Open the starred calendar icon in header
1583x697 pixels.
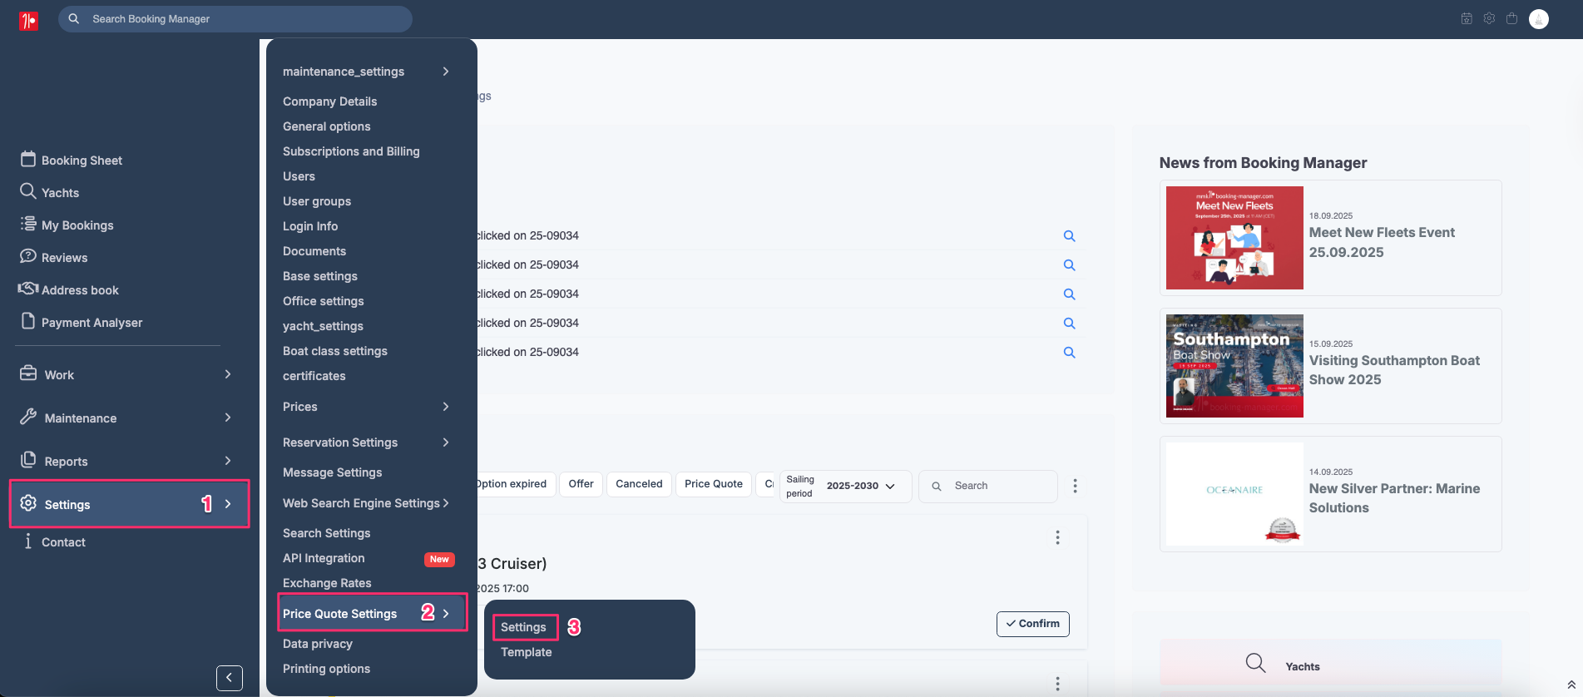point(1467,18)
